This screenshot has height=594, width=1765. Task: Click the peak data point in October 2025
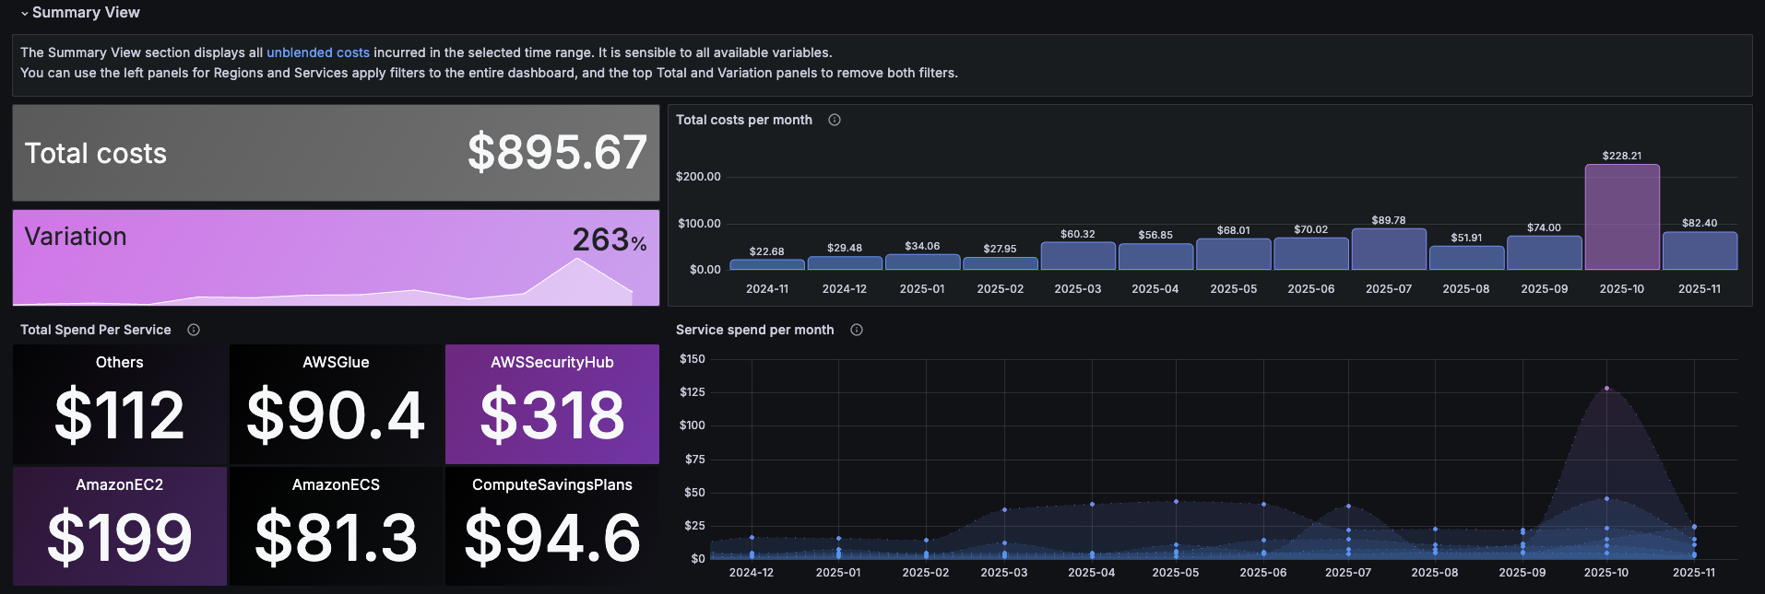tap(1606, 388)
